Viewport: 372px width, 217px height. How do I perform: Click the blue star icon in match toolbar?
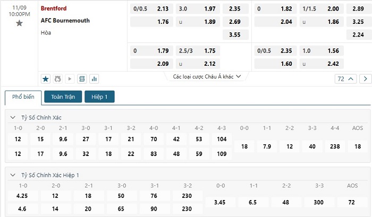click(46, 79)
